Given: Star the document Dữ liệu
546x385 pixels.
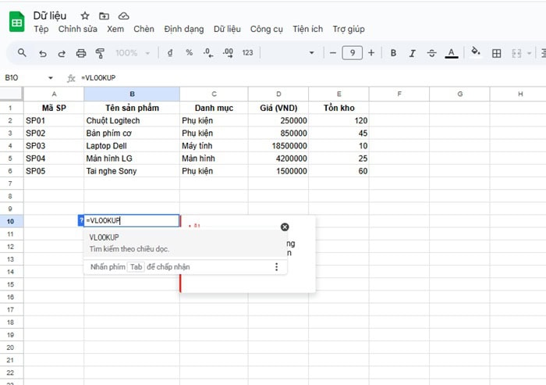Looking at the screenshot, I should click(x=85, y=16).
